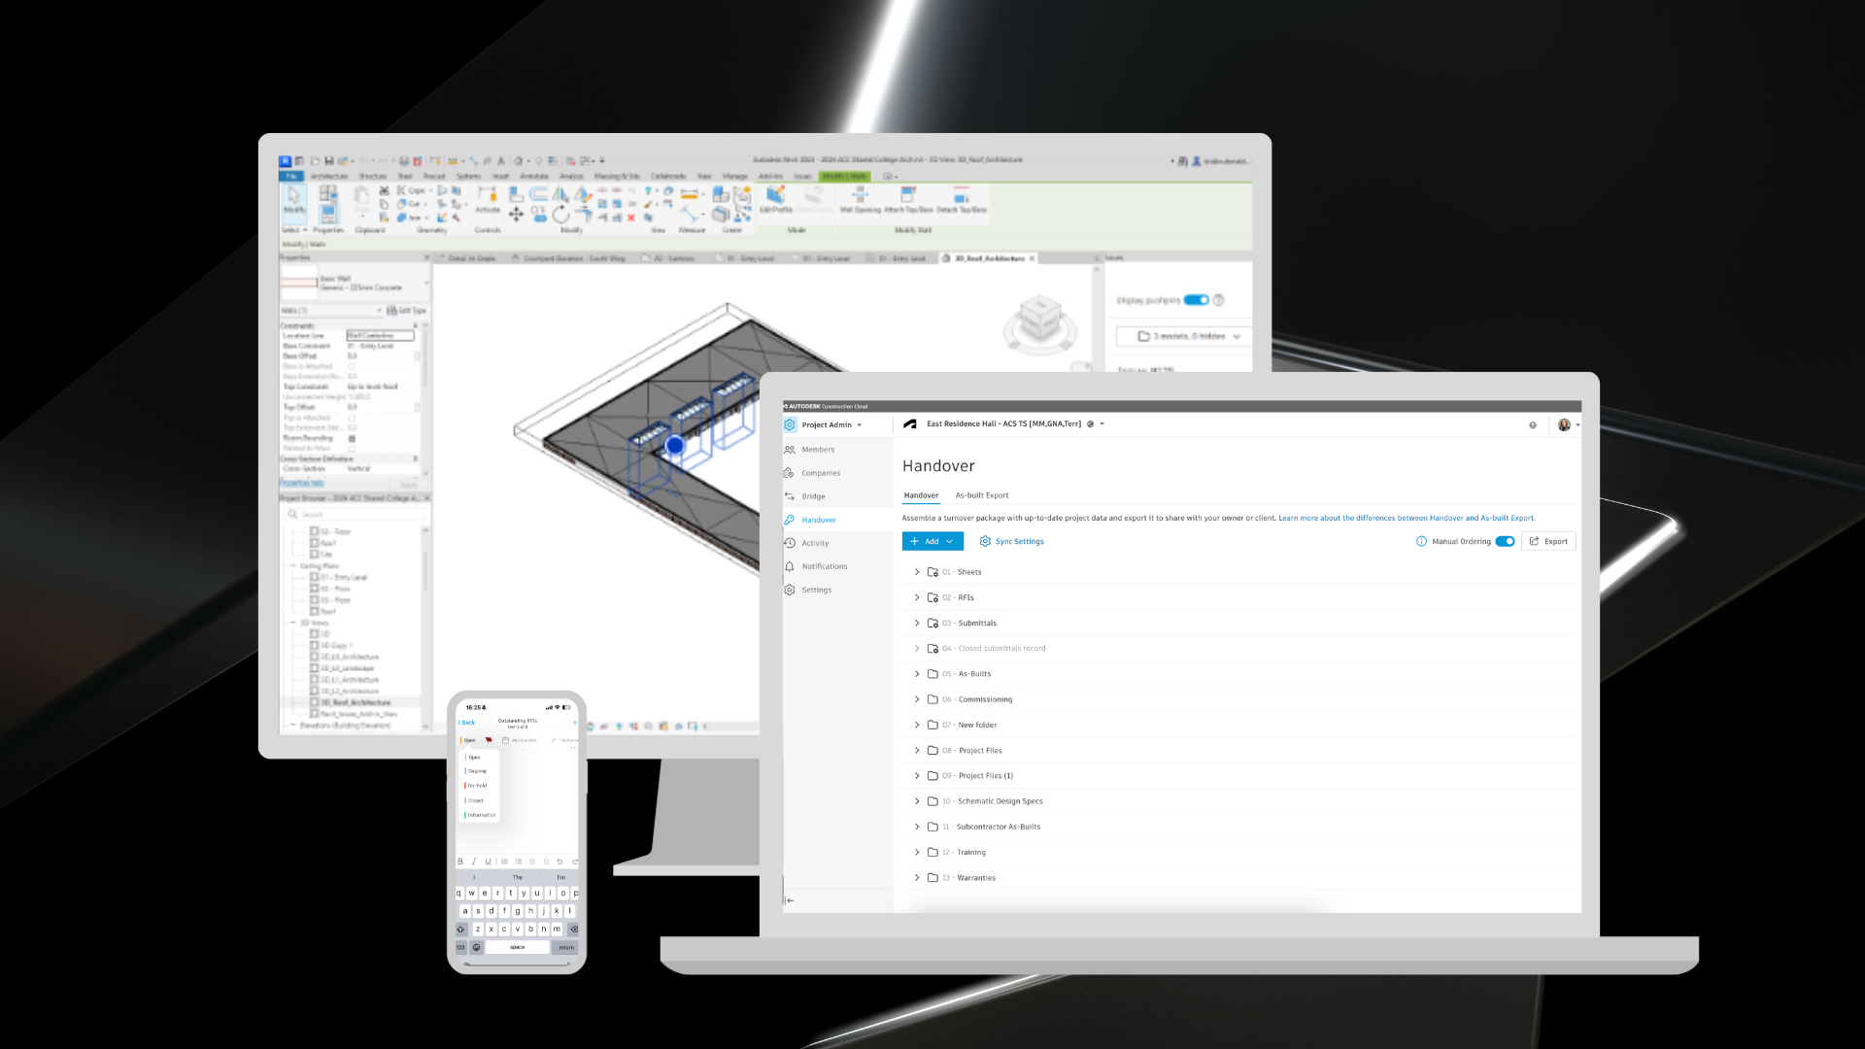Click the Export button

(1548, 541)
